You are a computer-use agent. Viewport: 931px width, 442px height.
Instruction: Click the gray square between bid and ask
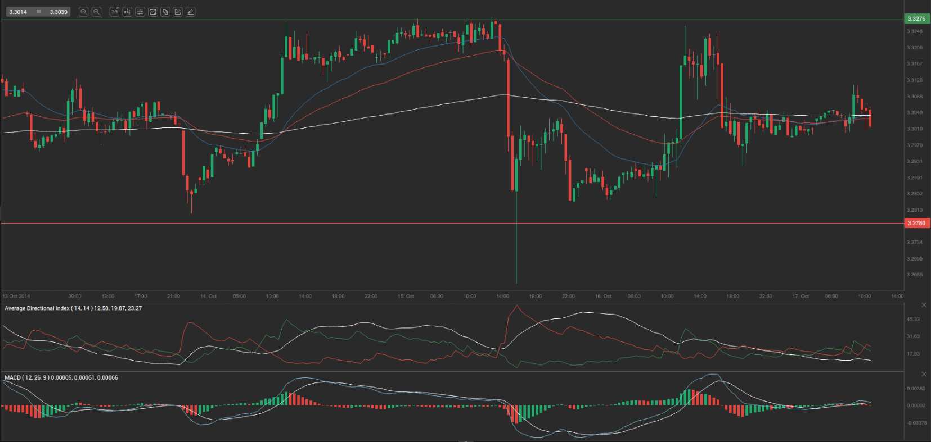pos(38,12)
